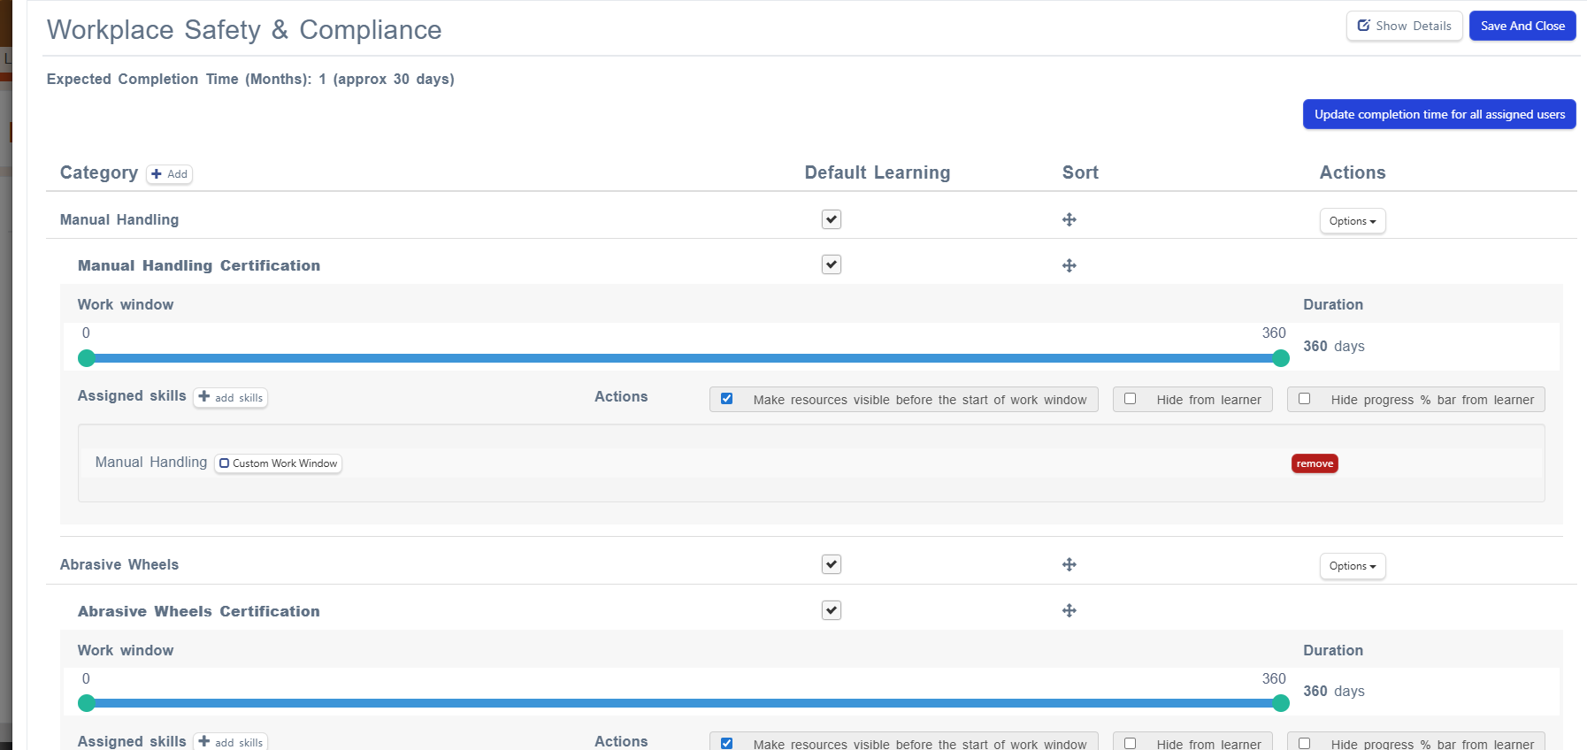Click the sort move icon for Manual Handling
1587x750 pixels.
tap(1069, 219)
